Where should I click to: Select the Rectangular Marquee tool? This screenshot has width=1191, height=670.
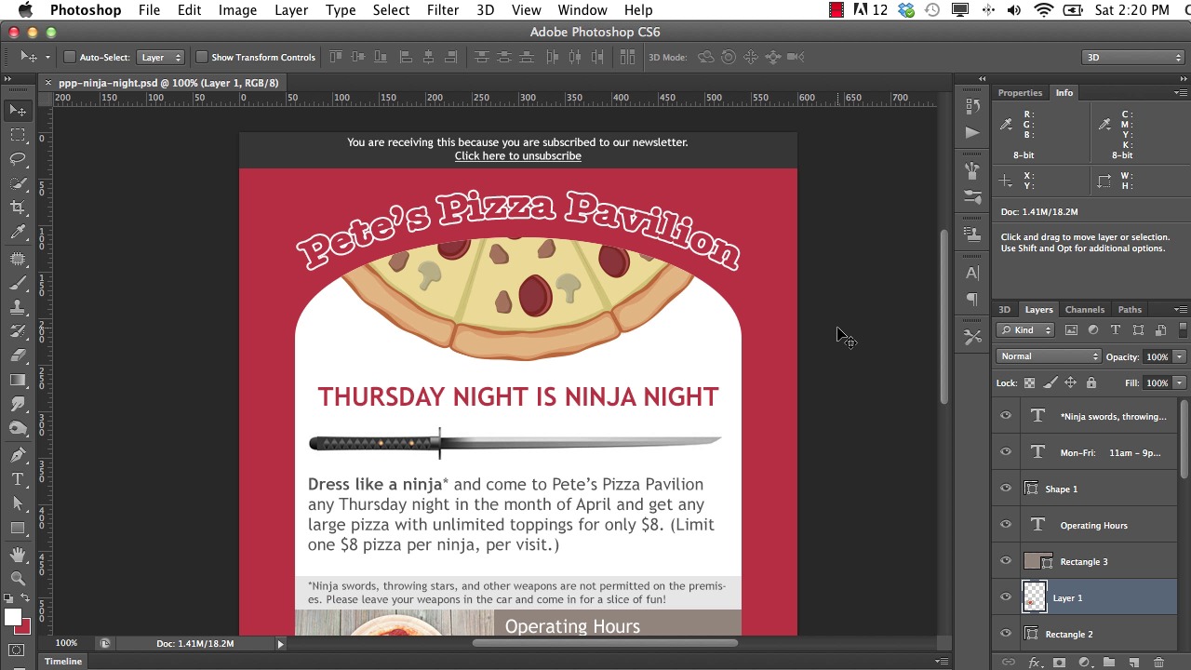click(18, 135)
